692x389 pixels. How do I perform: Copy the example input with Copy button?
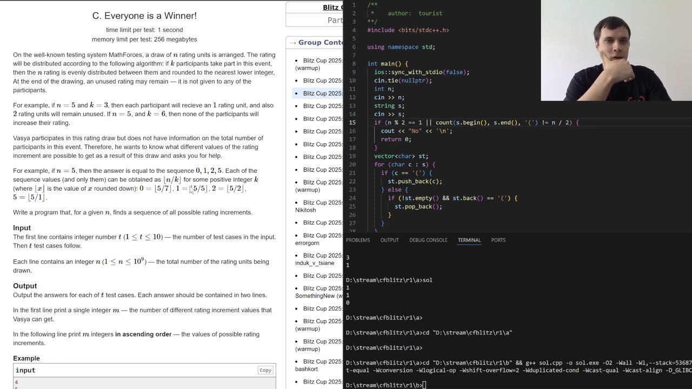[265, 370]
